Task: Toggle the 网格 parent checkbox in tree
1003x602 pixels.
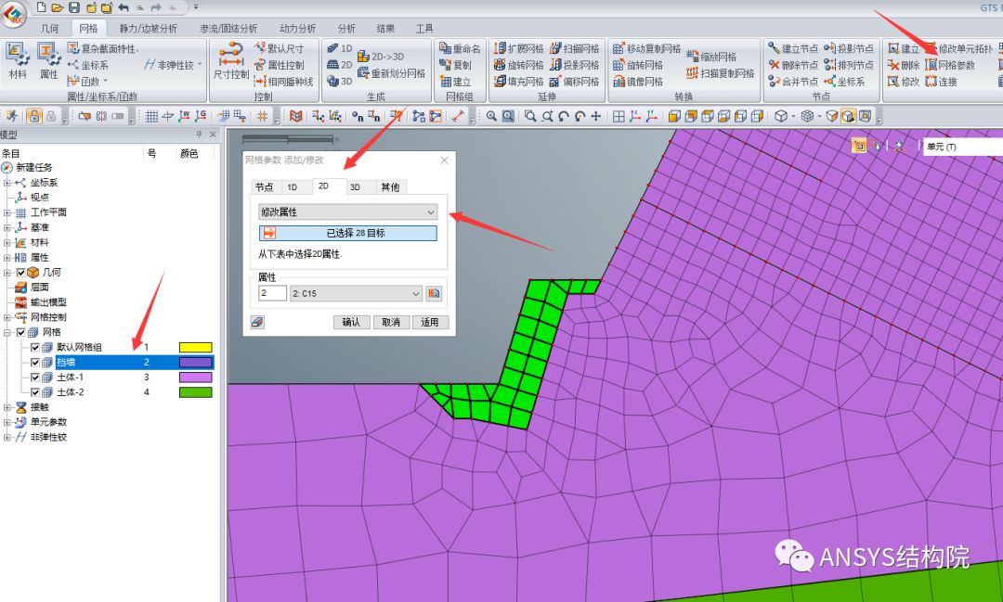Action: tap(21, 332)
